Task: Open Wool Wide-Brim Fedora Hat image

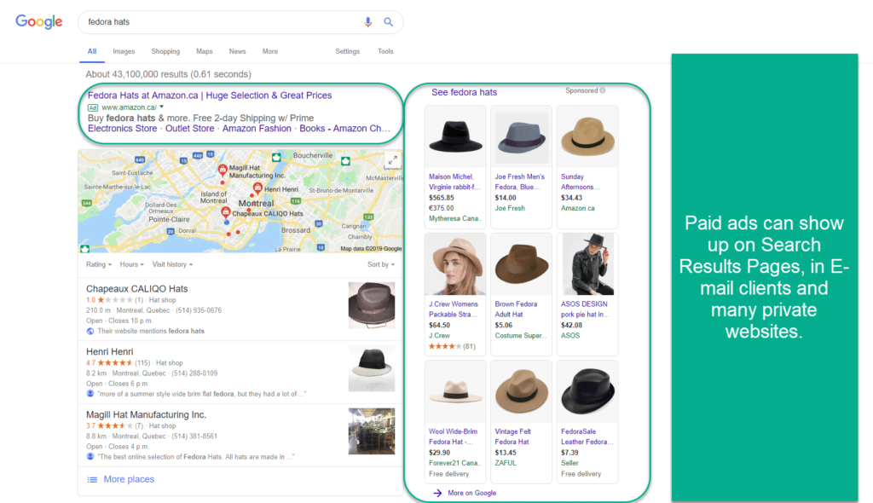Action: coord(455,392)
